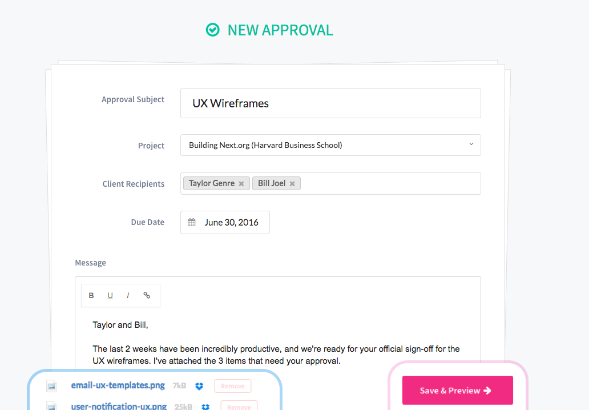Apply underline formatting to message text
The image size is (589, 410).
pyautogui.click(x=110, y=295)
